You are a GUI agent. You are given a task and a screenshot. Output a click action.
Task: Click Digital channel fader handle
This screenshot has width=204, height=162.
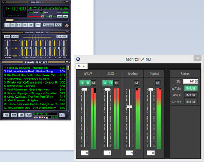[x=151, y=90]
